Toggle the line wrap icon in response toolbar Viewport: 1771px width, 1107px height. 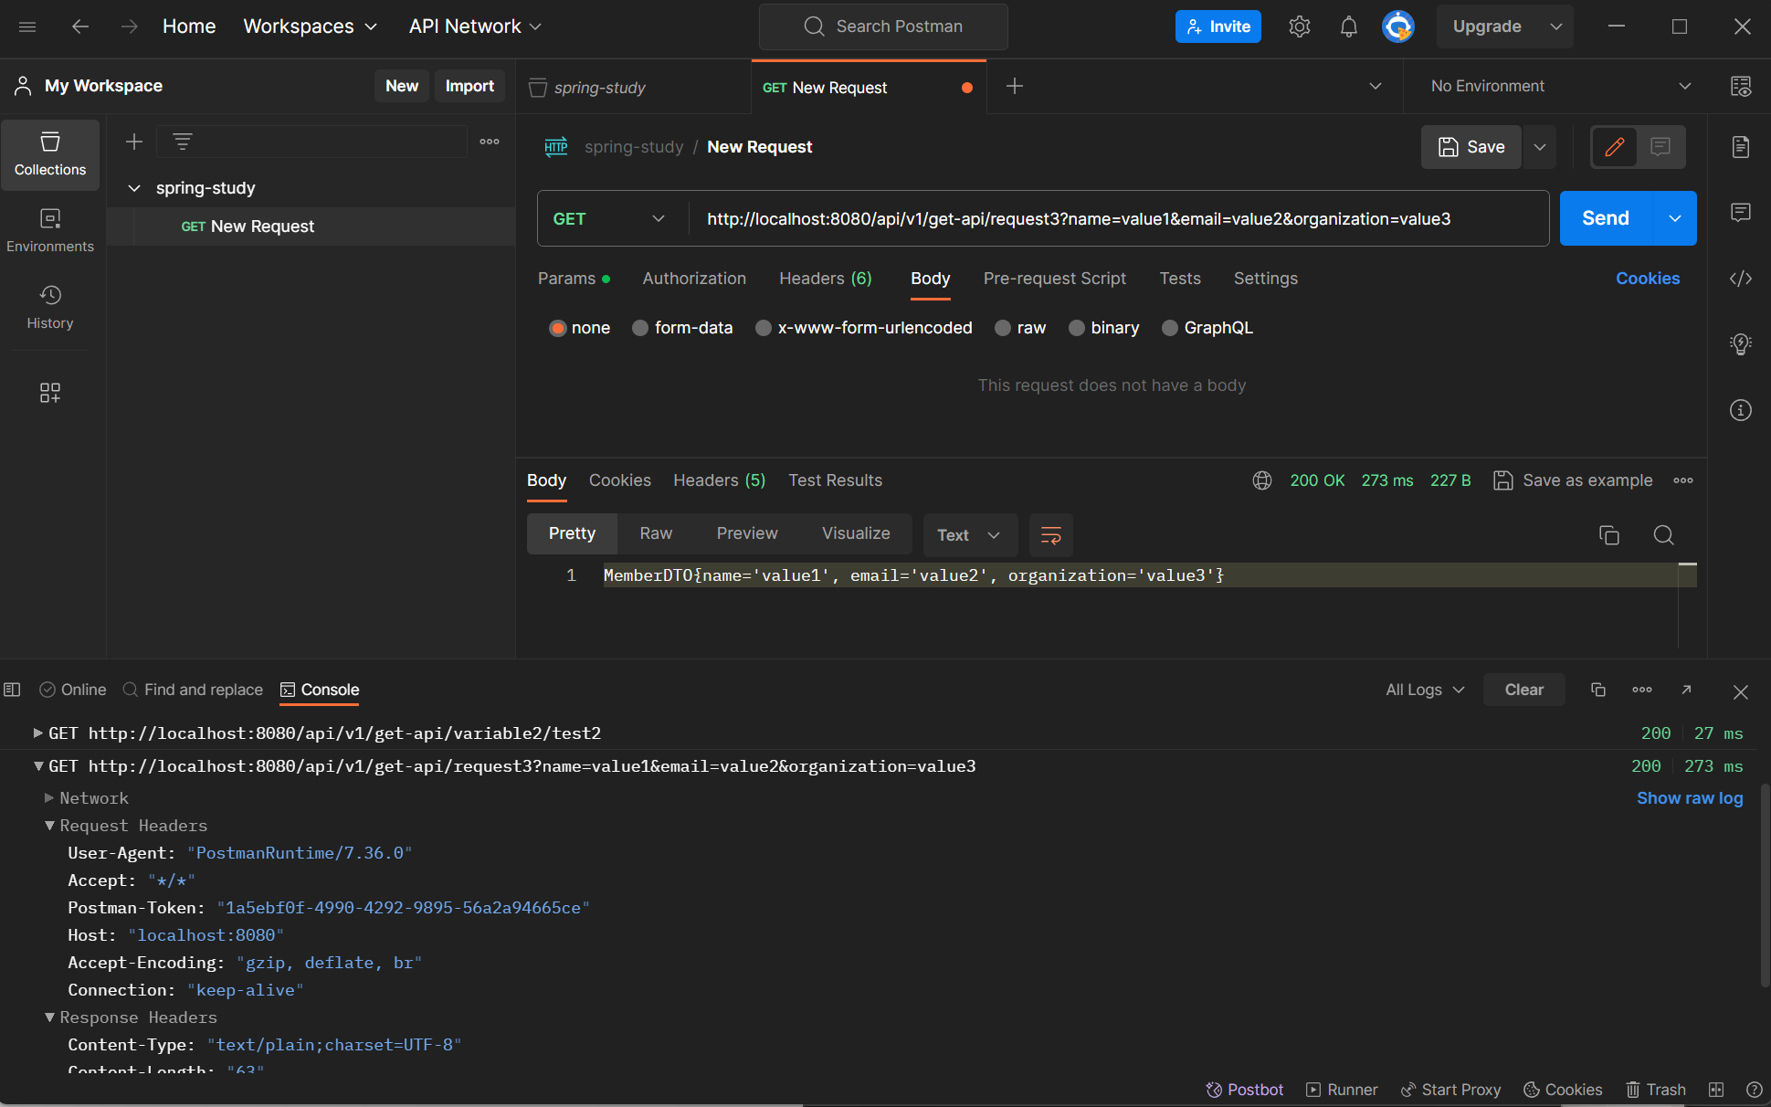coord(1050,535)
